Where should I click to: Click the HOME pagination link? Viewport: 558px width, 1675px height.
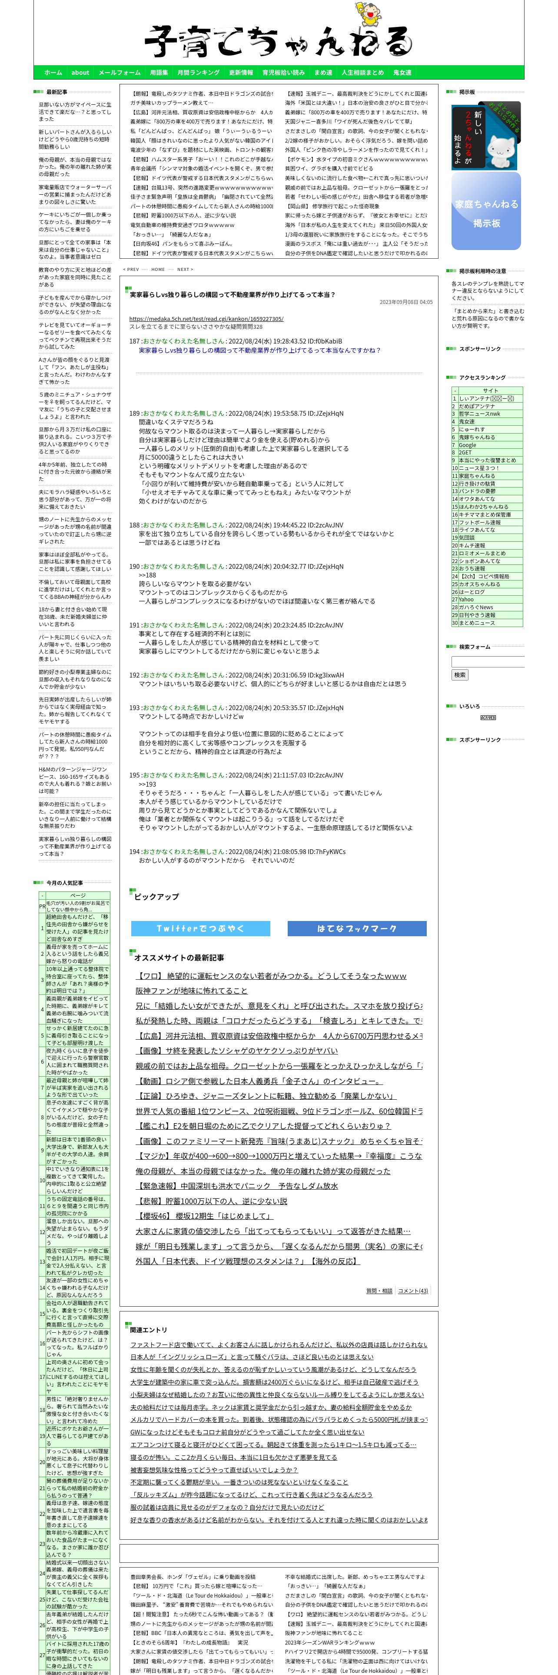(x=158, y=269)
